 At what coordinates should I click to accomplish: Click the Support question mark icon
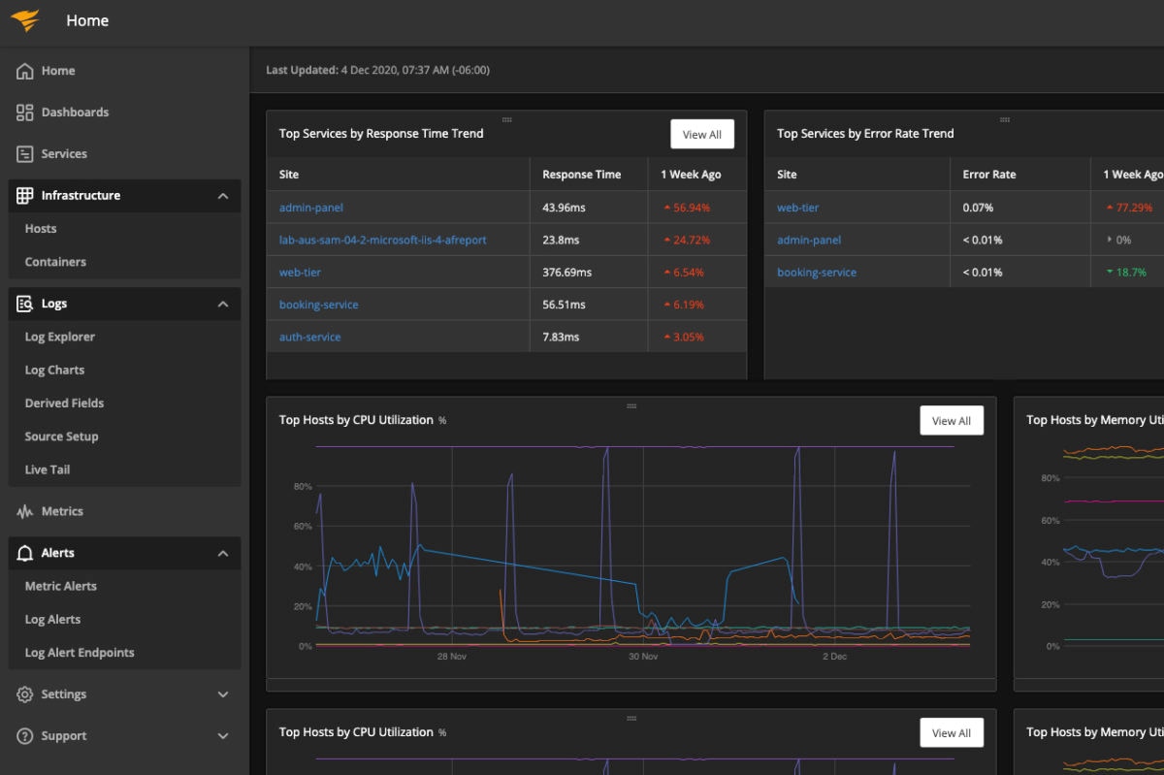[x=23, y=735]
